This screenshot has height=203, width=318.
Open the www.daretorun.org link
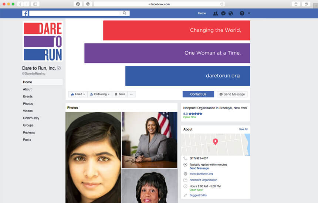tap(201, 173)
